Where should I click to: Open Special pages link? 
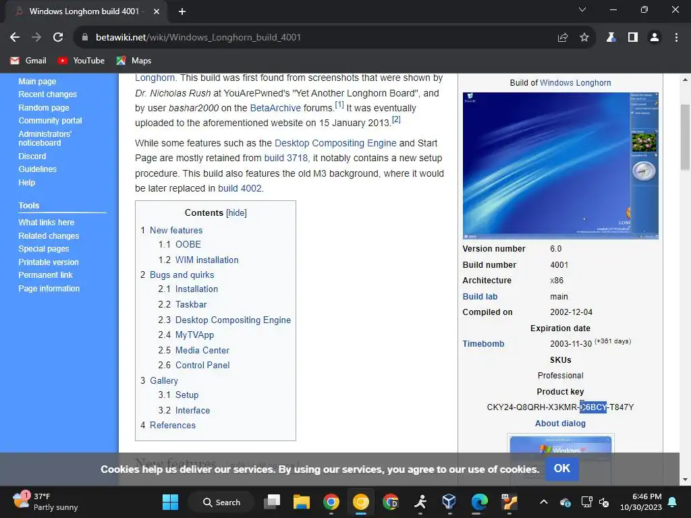tap(44, 249)
